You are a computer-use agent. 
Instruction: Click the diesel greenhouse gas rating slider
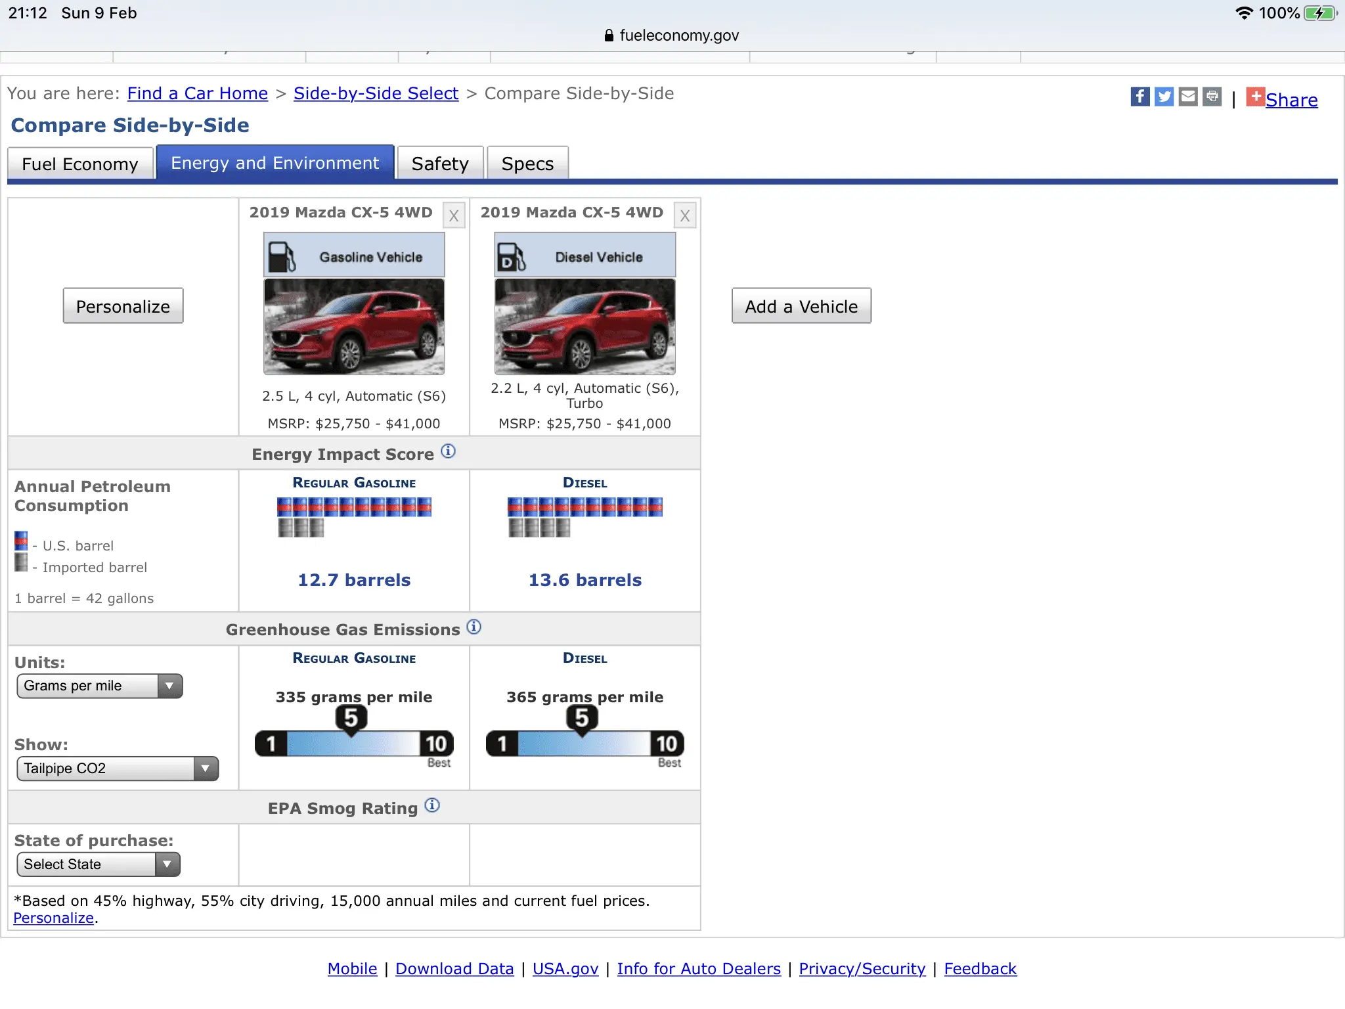point(584,736)
